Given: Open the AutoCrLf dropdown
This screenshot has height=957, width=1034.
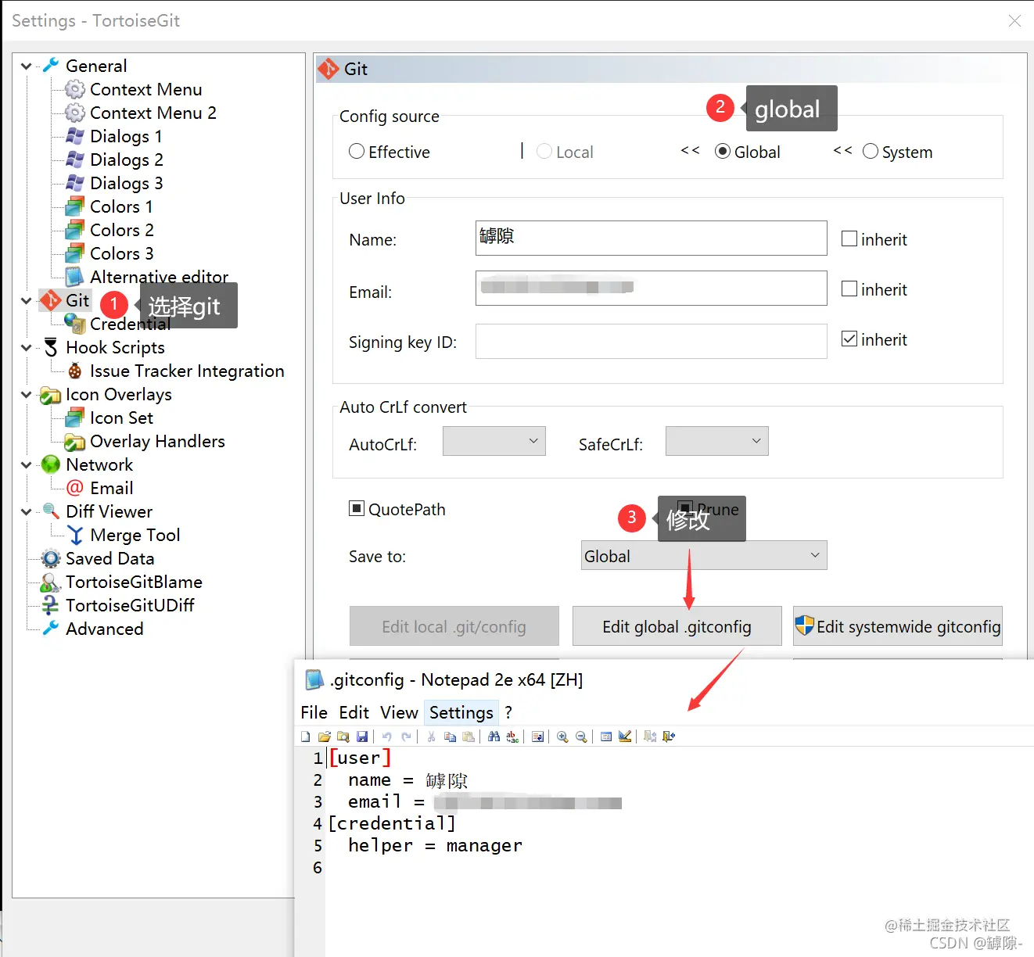Looking at the screenshot, I should click(x=494, y=441).
